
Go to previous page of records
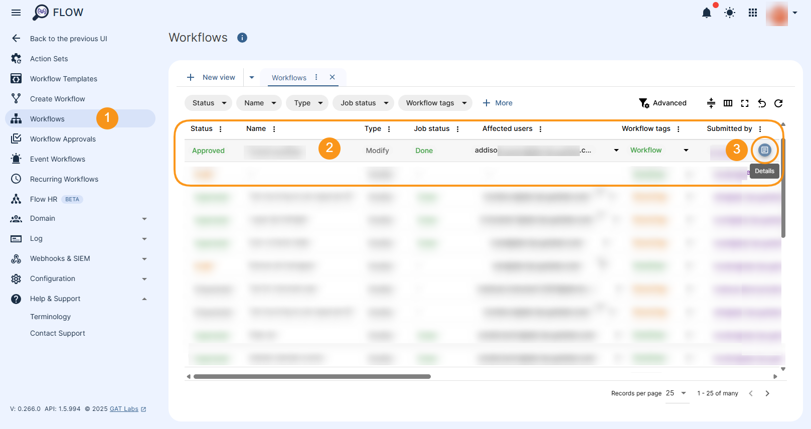click(751, 393)
